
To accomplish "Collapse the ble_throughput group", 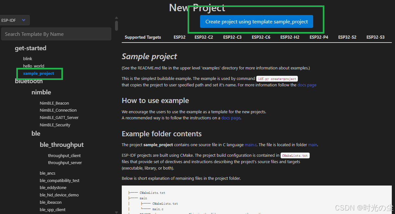I will 62,145.
